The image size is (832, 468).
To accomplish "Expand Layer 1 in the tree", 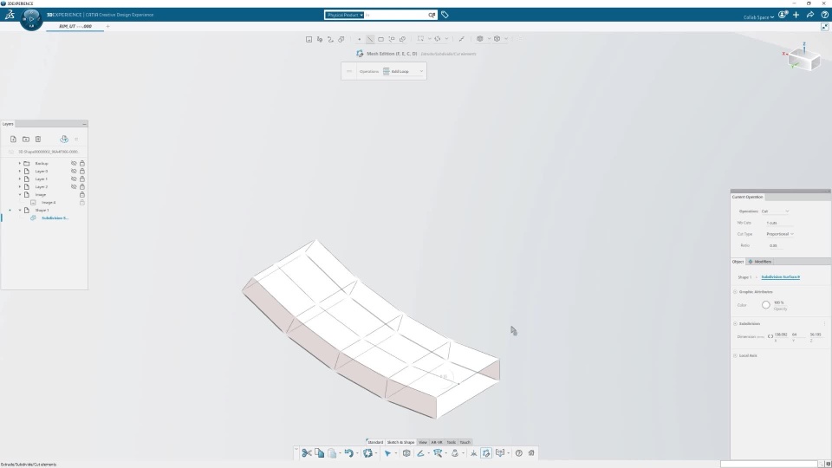I will pyautogui.click(x=20, y=179).
